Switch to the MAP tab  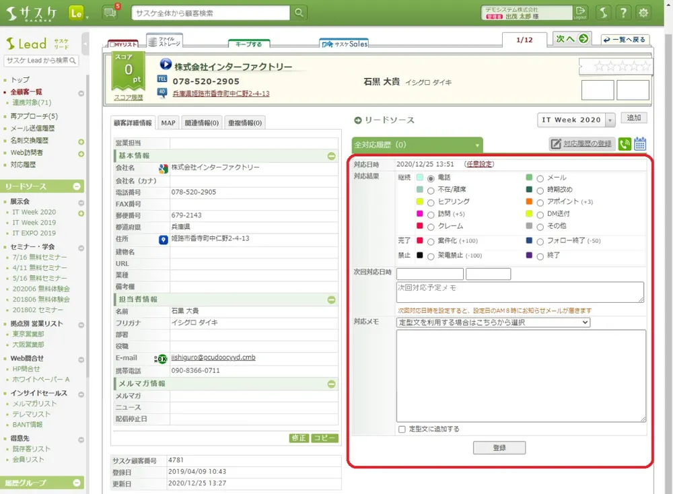click(168, 123)
